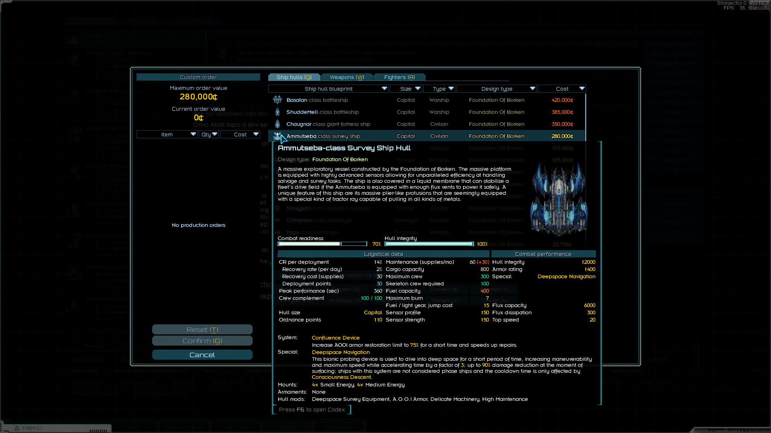Switch to the Weapons tab
This screenshot has width=771, height=433.
(347, 77)
